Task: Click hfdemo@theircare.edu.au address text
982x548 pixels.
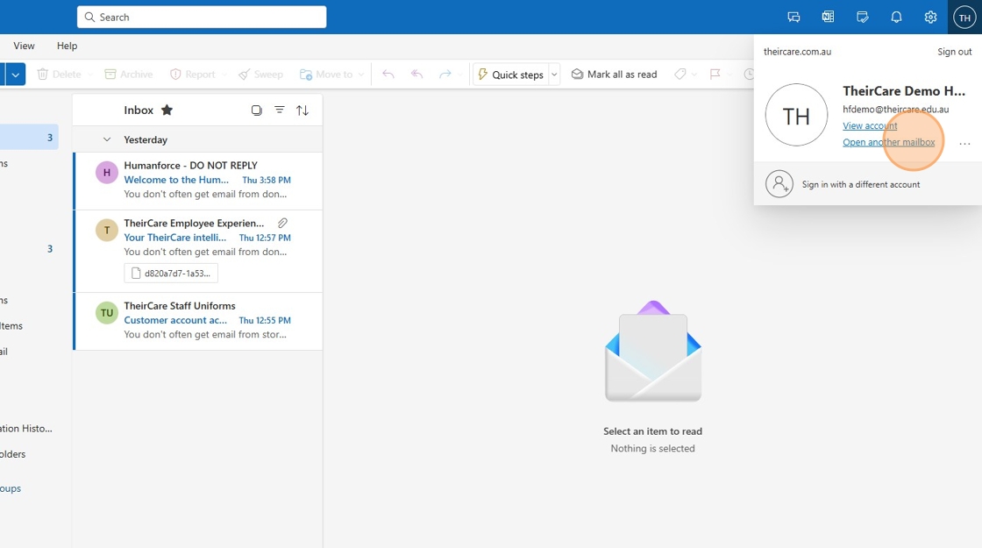Action: [x=895, y=109]
